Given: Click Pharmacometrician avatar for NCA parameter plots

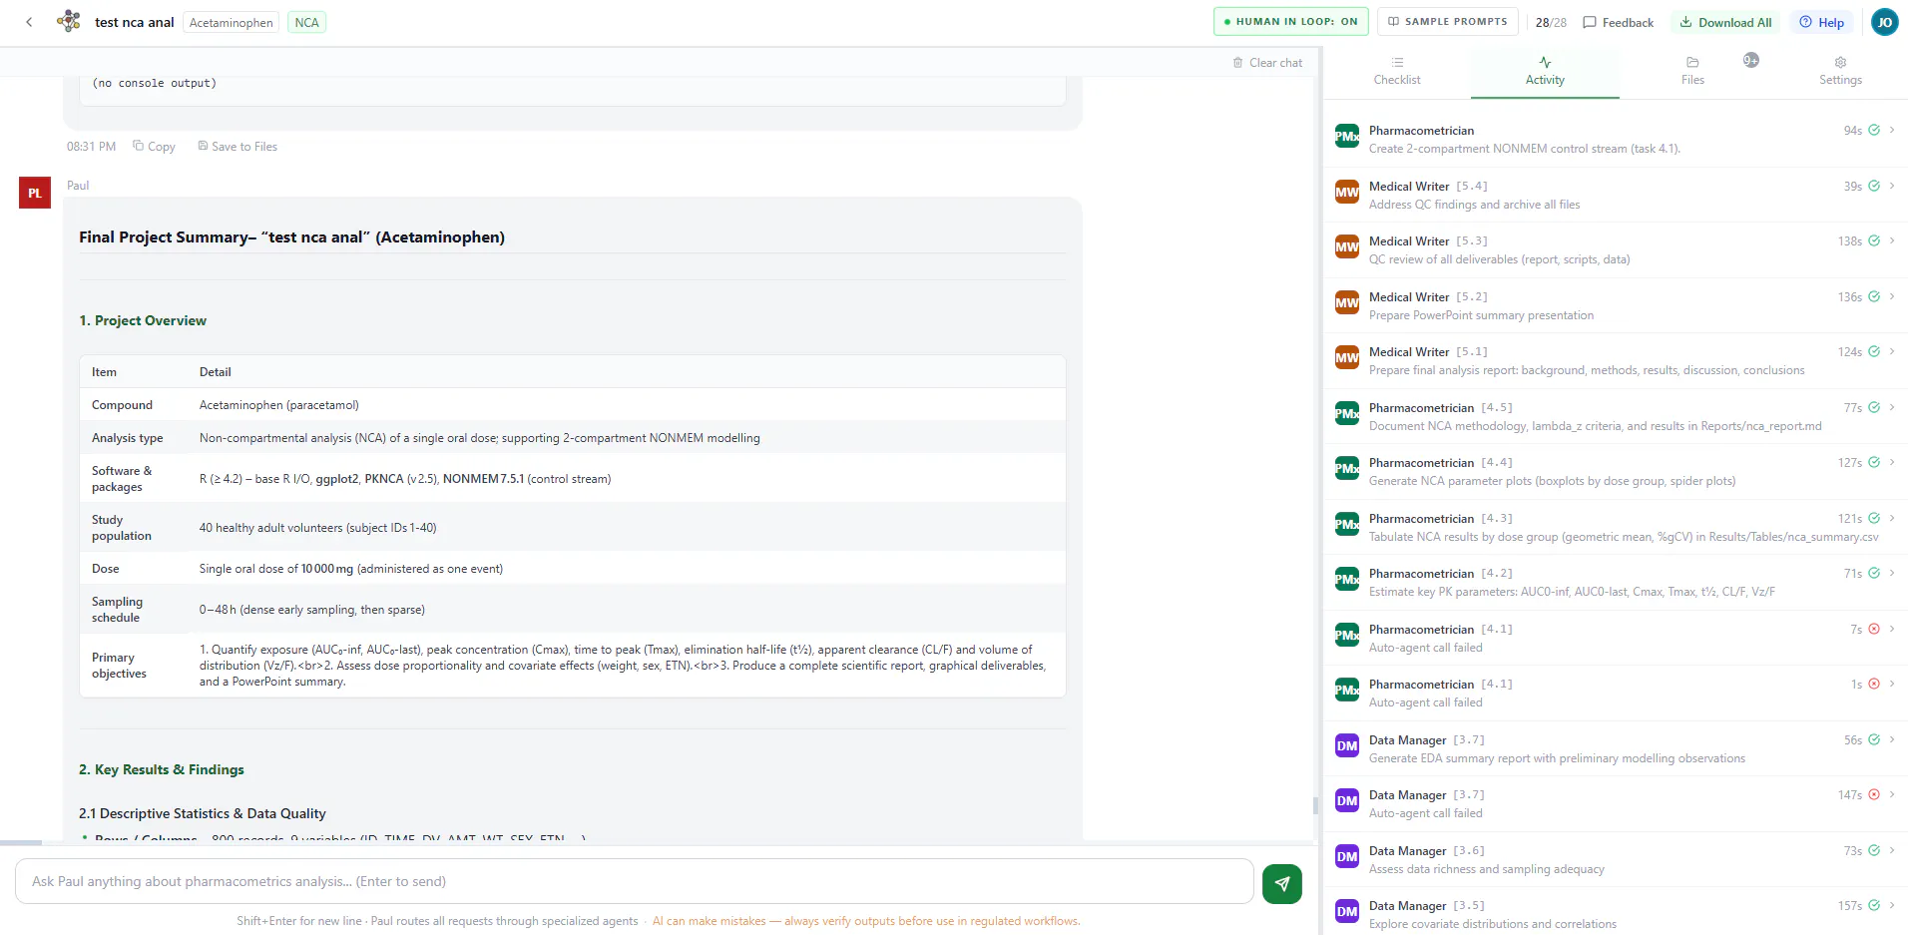Looking at the screenshot, I should (x=1347, y=468).
